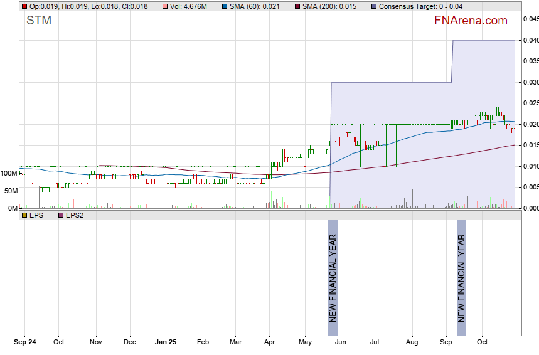Click the dark red SMA (200) legend swatch

(297, 6)
